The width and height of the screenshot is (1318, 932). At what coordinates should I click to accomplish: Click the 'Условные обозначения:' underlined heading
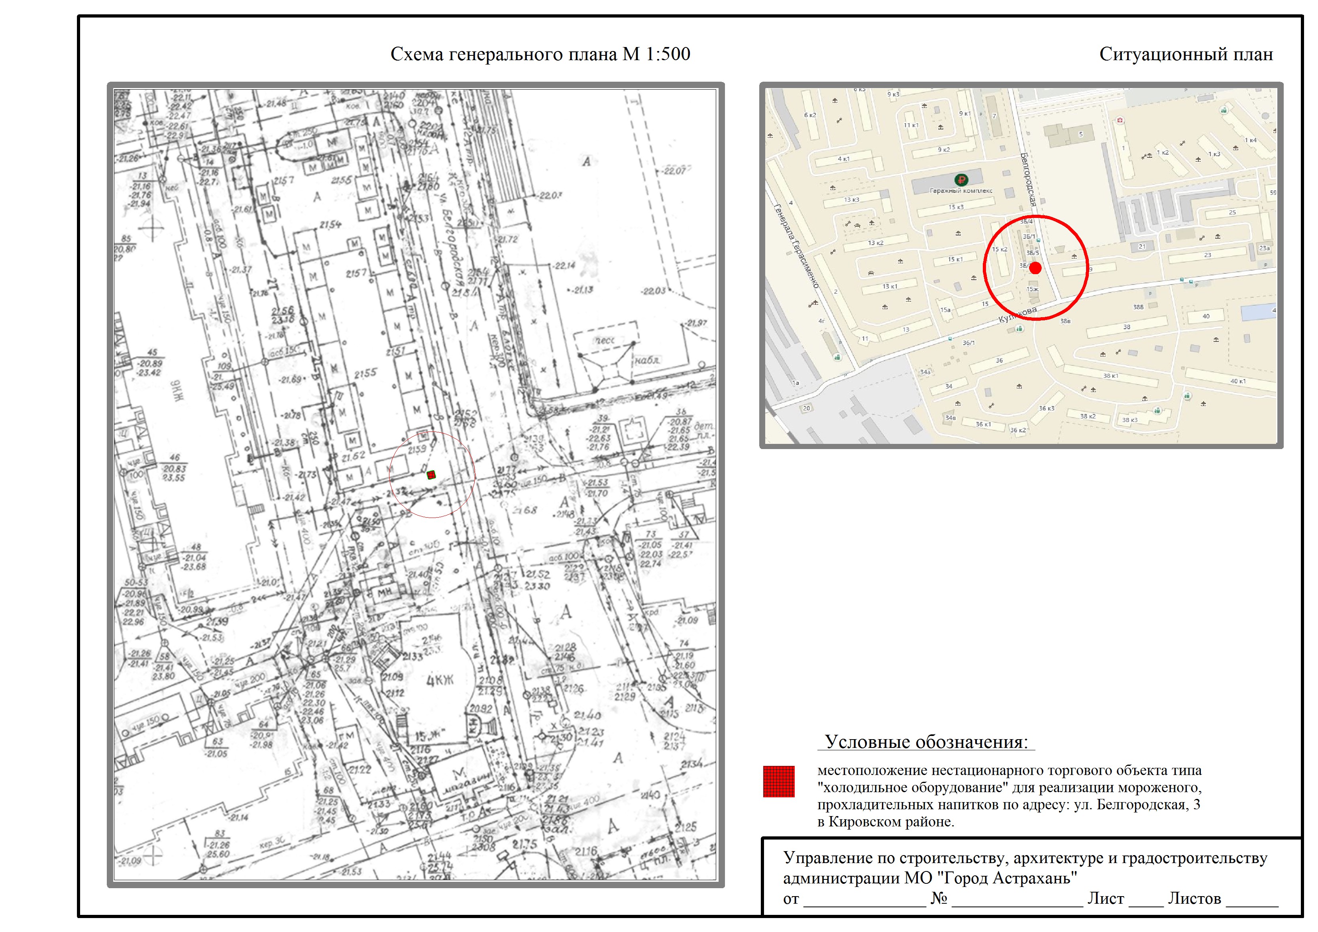pyautogui.click(x=926, y=742)
